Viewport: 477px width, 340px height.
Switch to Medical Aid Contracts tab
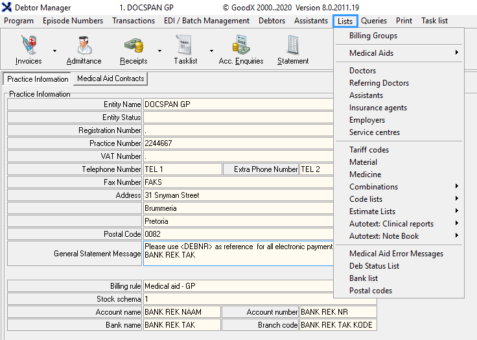point(110,79)
